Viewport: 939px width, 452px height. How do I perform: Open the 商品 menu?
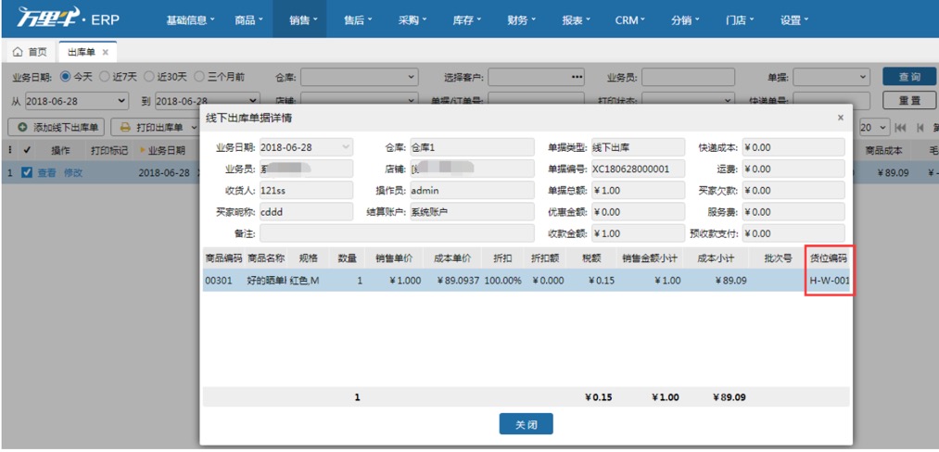click(248, 19)
